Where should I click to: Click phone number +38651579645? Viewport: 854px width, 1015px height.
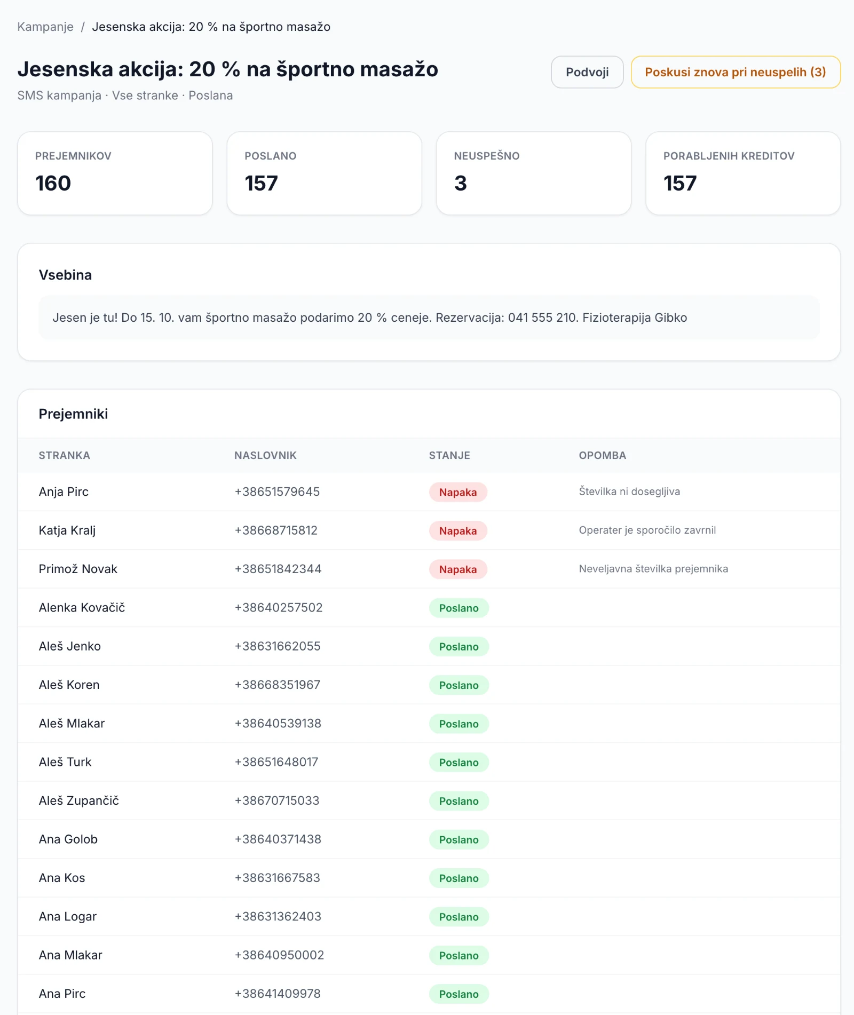277,491
